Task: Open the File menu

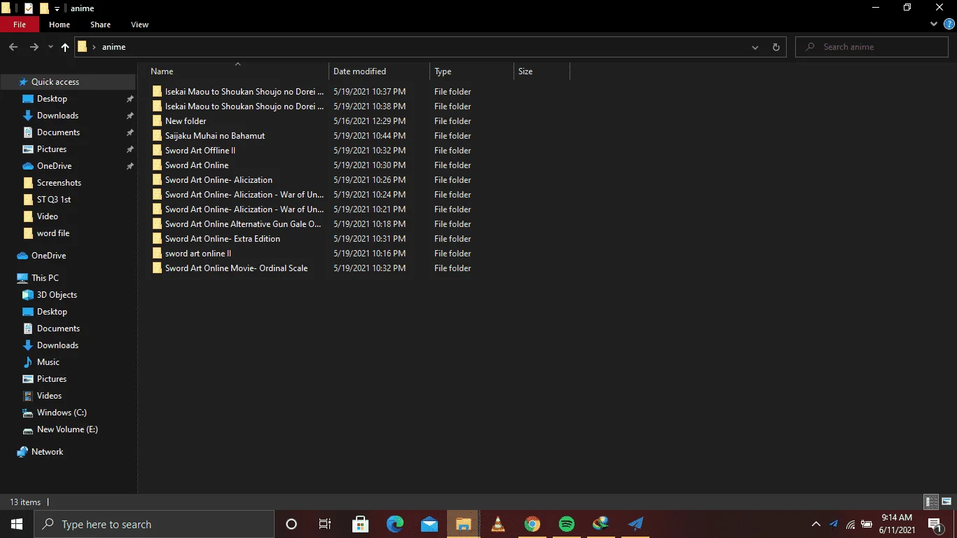Action: point(20,25)
